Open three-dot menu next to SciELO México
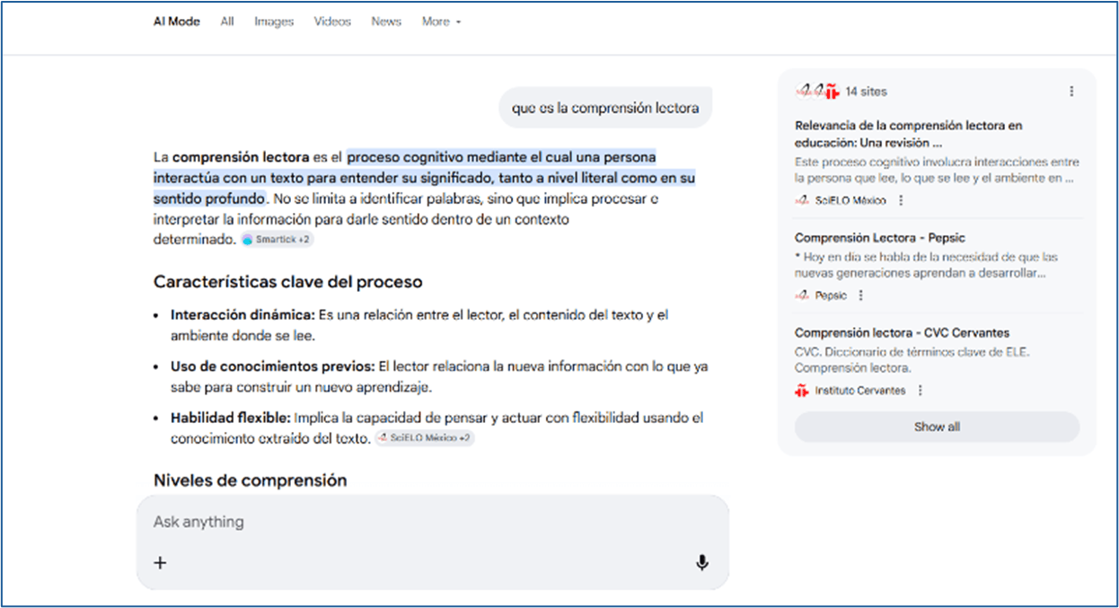This screenshot has width=1119, height=608. (x=901, y=201)
